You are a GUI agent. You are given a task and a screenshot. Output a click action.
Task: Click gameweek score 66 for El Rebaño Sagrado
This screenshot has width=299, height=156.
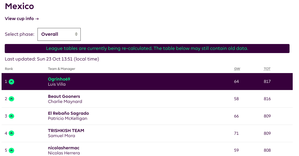(x=236, y=116)
